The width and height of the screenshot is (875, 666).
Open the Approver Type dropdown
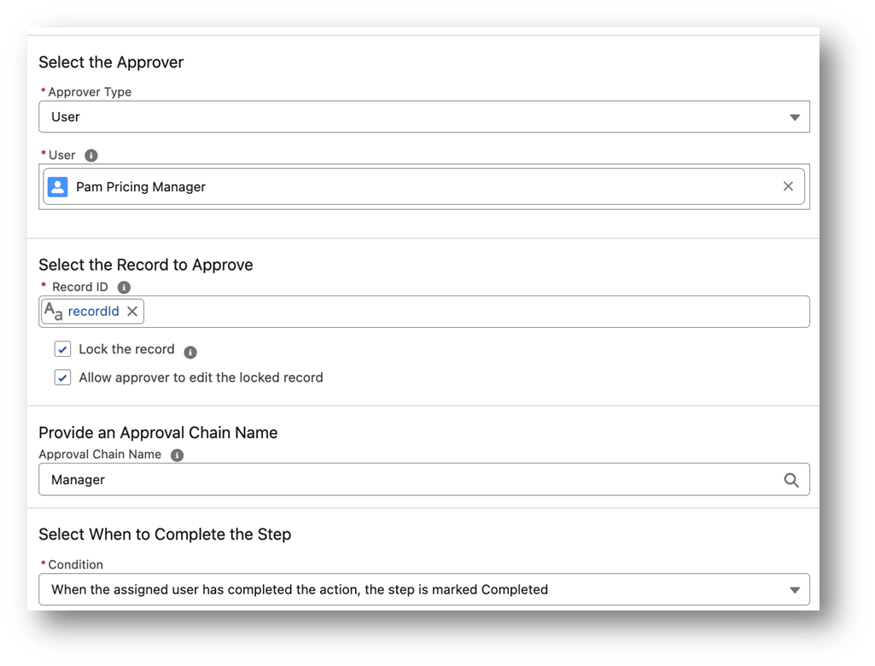pos(795,117)
